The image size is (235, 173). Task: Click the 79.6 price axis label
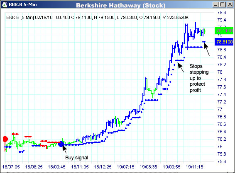(x=222, y=12)
